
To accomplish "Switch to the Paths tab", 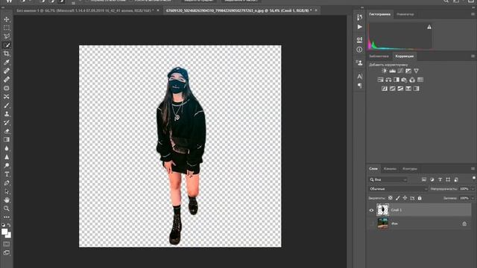I will click(410, 169).
